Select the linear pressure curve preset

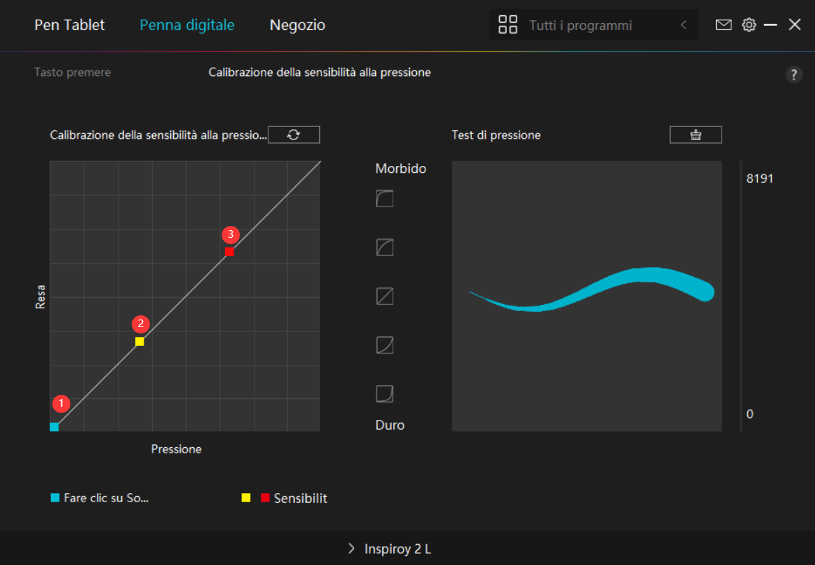coord(385,296)
